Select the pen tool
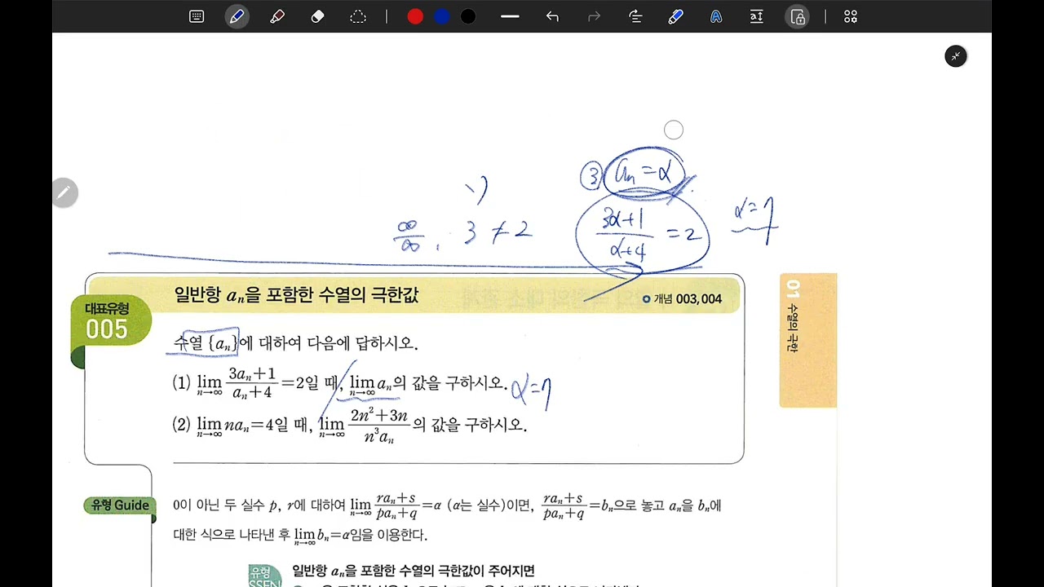The image size is (1044, 587). coord(237,16)
